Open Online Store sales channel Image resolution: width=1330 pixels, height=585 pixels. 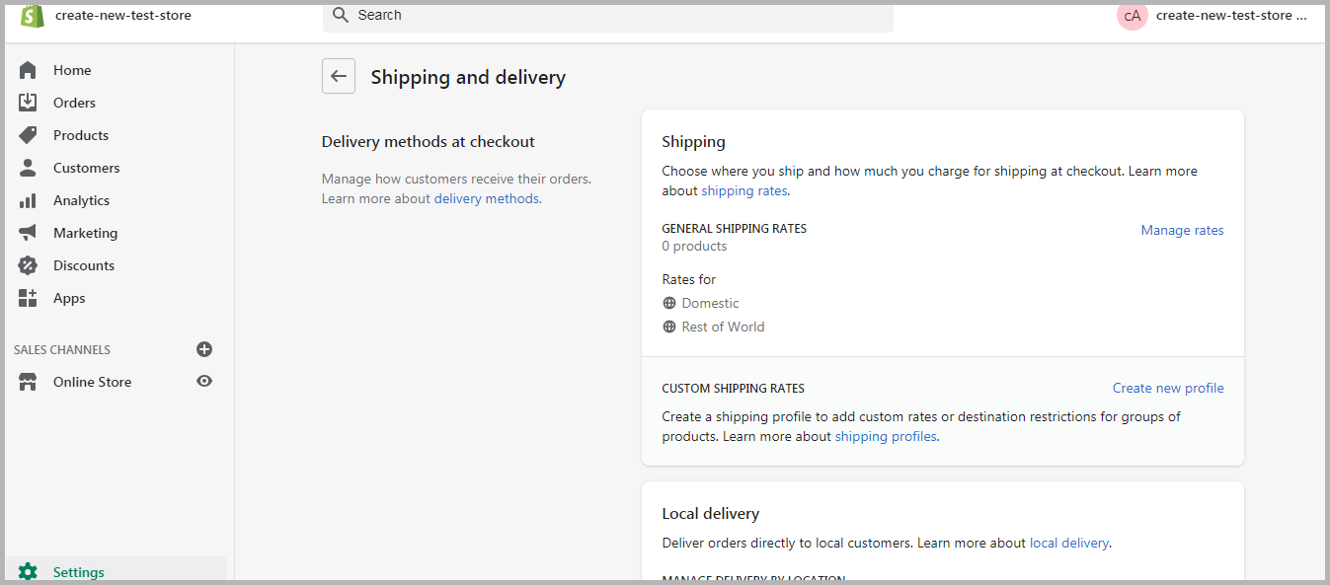[x=92, y=382]
